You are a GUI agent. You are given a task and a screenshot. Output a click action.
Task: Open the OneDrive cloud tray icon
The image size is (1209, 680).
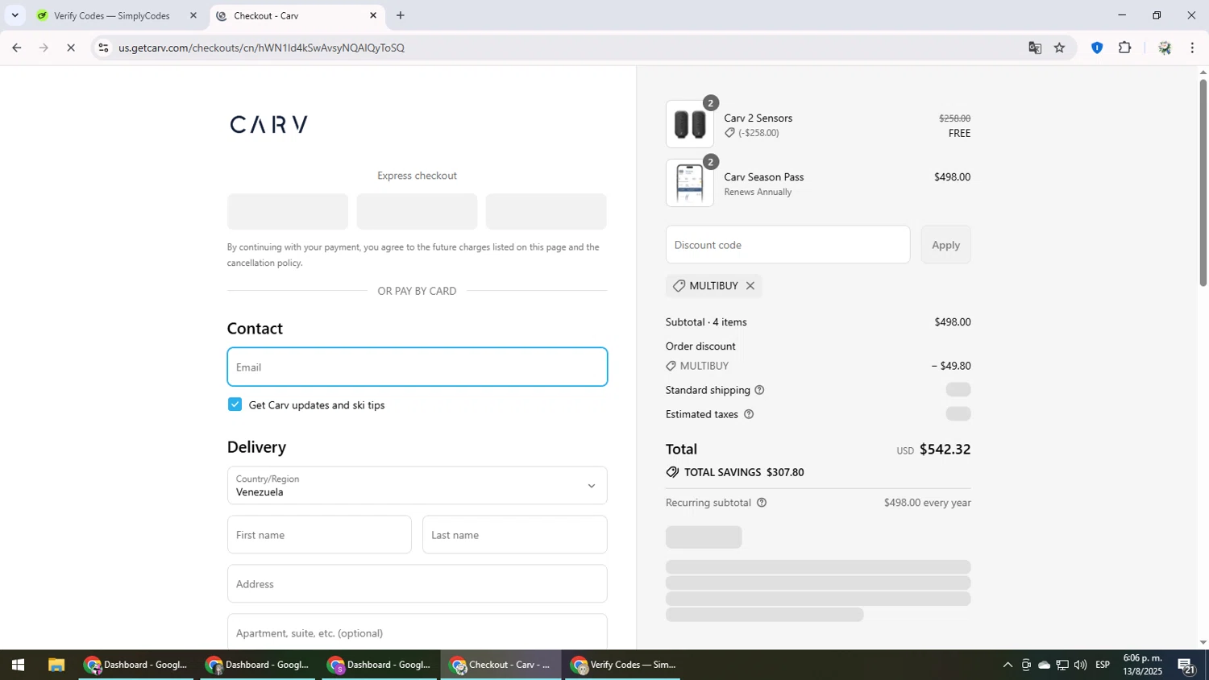point(1045,665)
